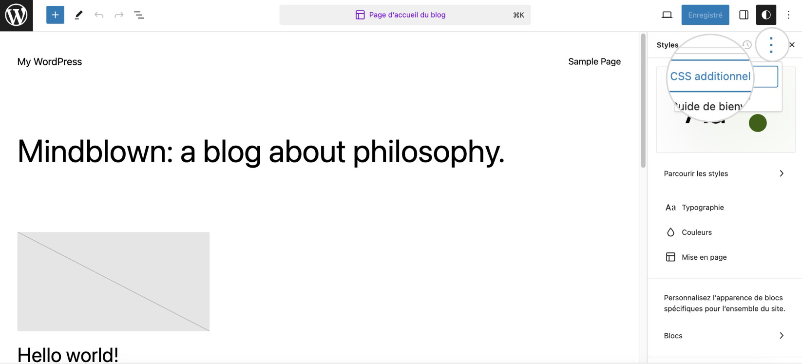Viewport: 802px width, 364px height.
Task: Open the Styles panel three-dots actions menu
Action: (771, 45)
